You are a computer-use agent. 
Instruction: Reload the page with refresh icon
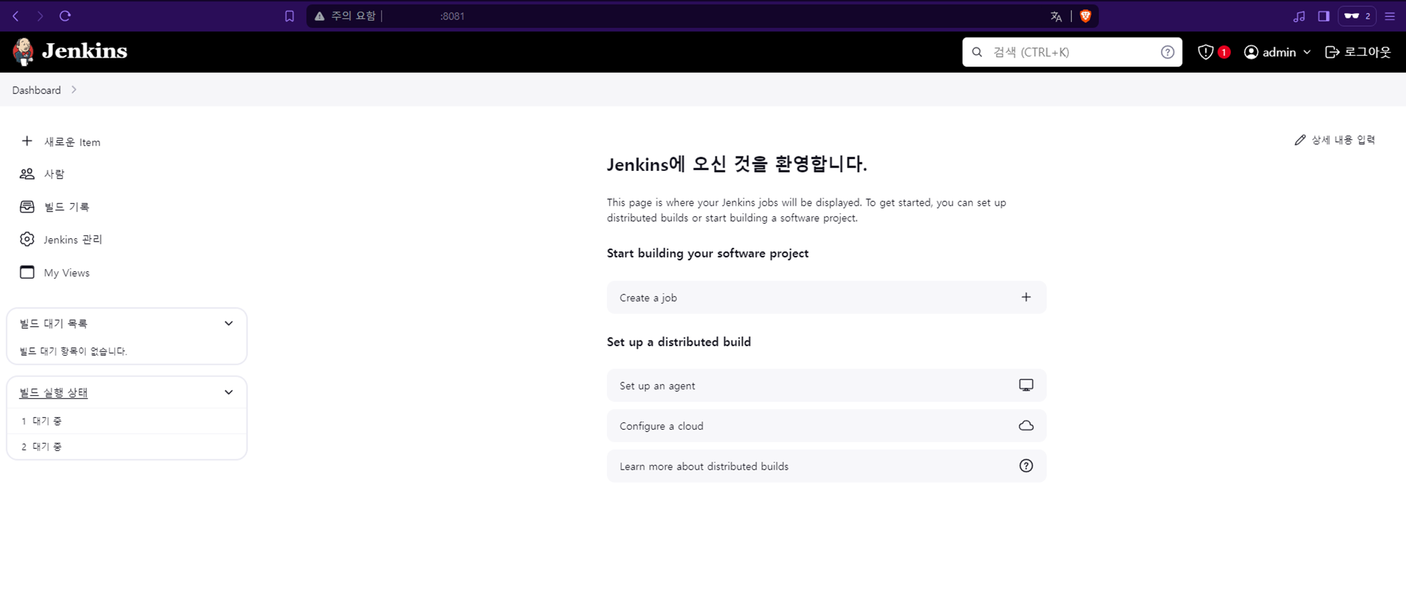click(x=65, y=16)
